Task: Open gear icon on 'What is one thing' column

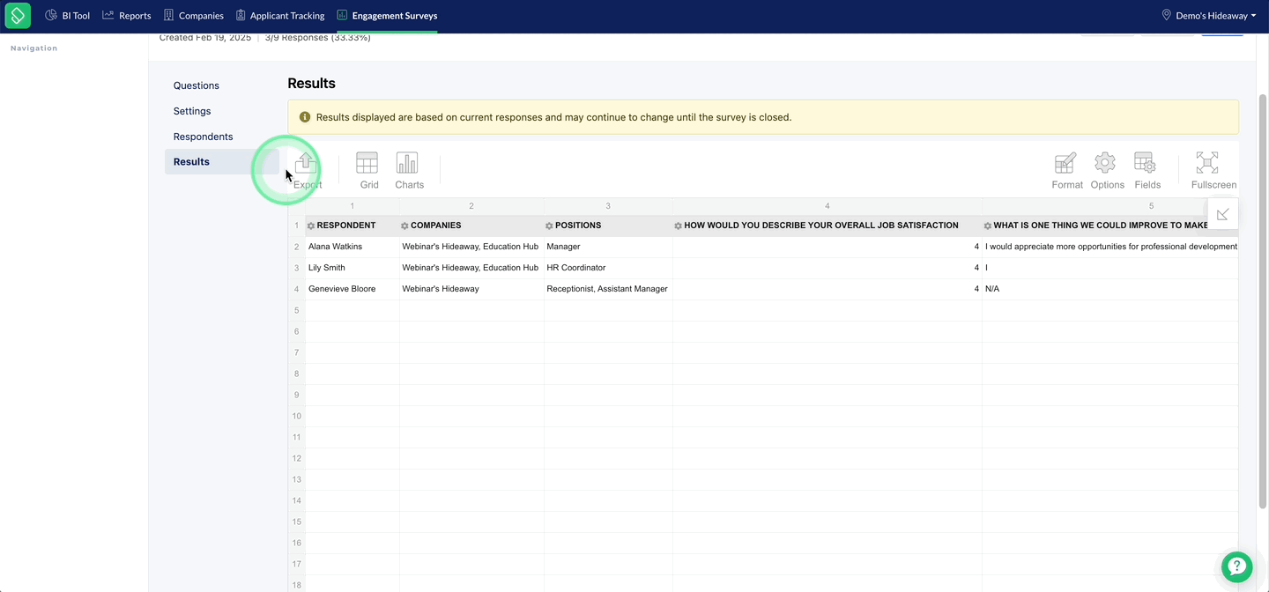Action: tap(988, 226)
